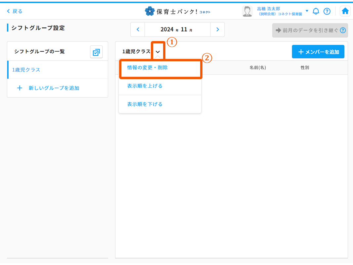Go to previous month arrow
353x265 pixels.
coord(138,29)
